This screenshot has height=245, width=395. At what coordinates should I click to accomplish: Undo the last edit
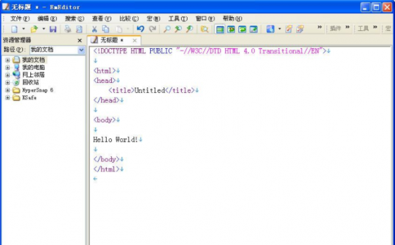[141, 29]
